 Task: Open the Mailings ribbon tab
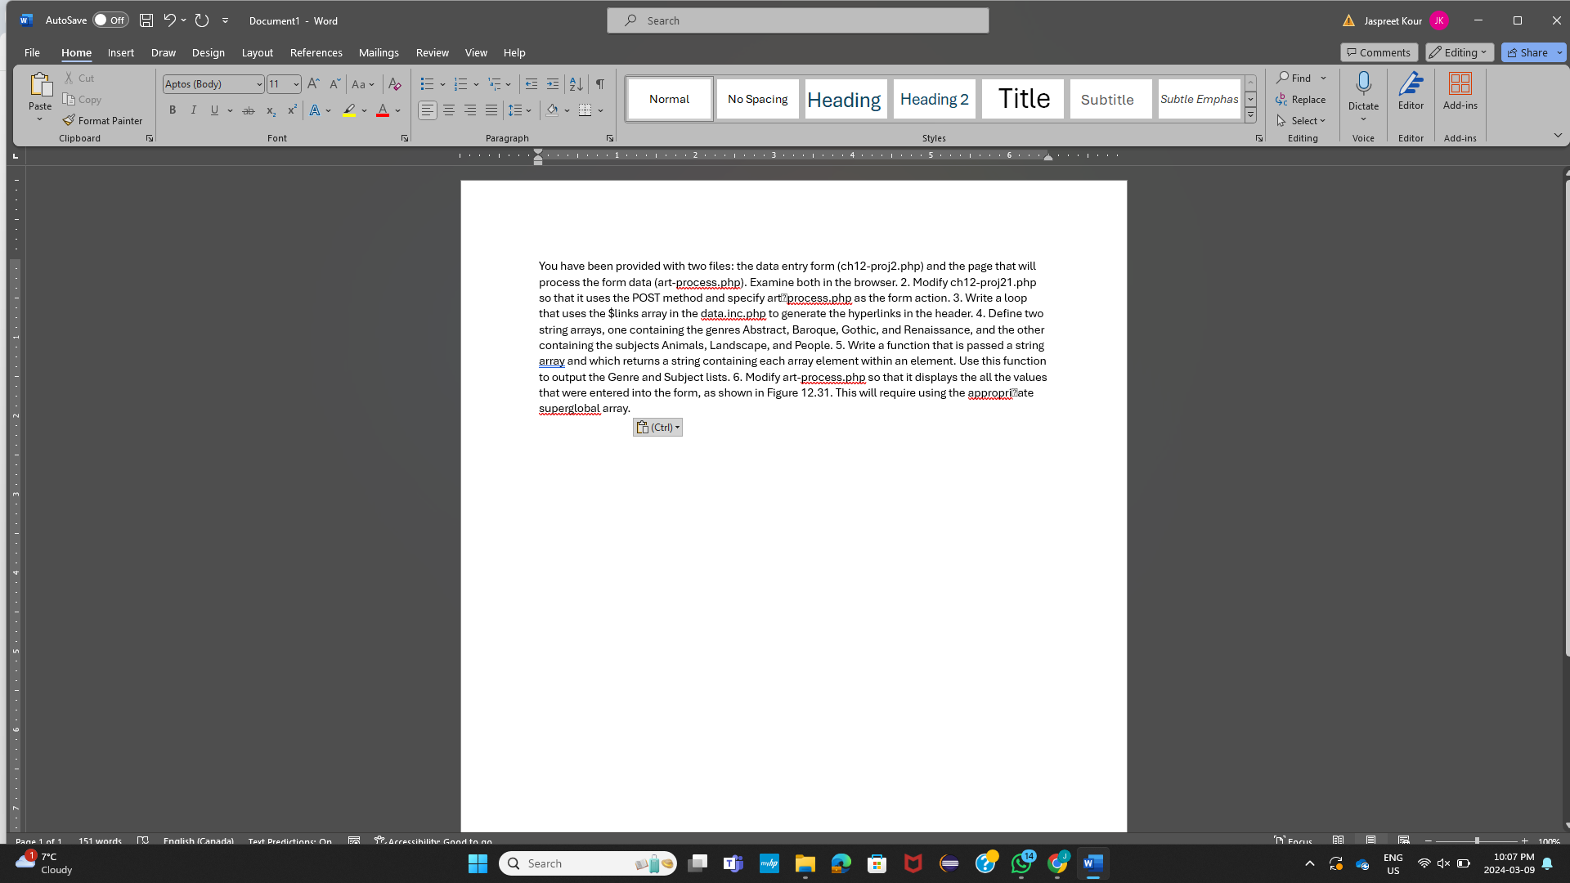tap(379, 52)
